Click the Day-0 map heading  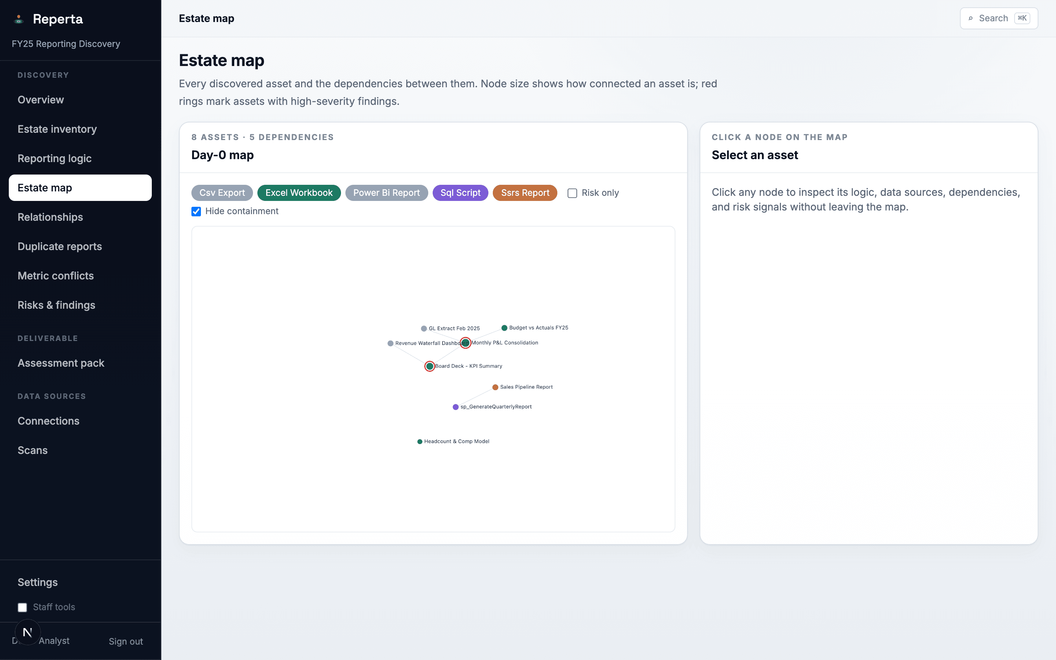(223, 155)
